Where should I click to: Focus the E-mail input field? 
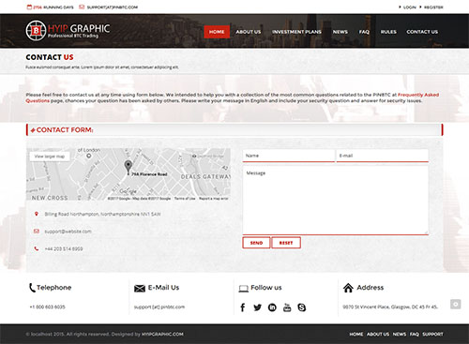point(382,156)
